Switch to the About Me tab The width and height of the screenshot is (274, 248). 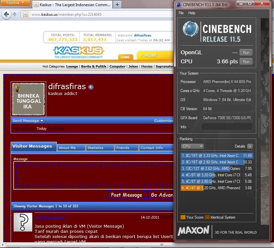point(71,148)
